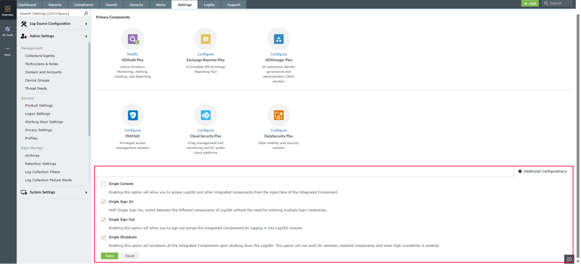Click the Save button

[110, 256]
